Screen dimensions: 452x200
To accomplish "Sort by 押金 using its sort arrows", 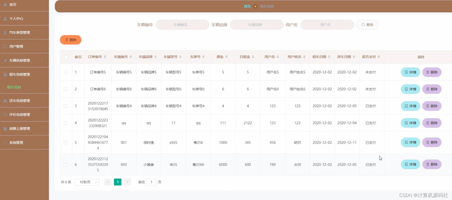I will click(x=226, y=57).
